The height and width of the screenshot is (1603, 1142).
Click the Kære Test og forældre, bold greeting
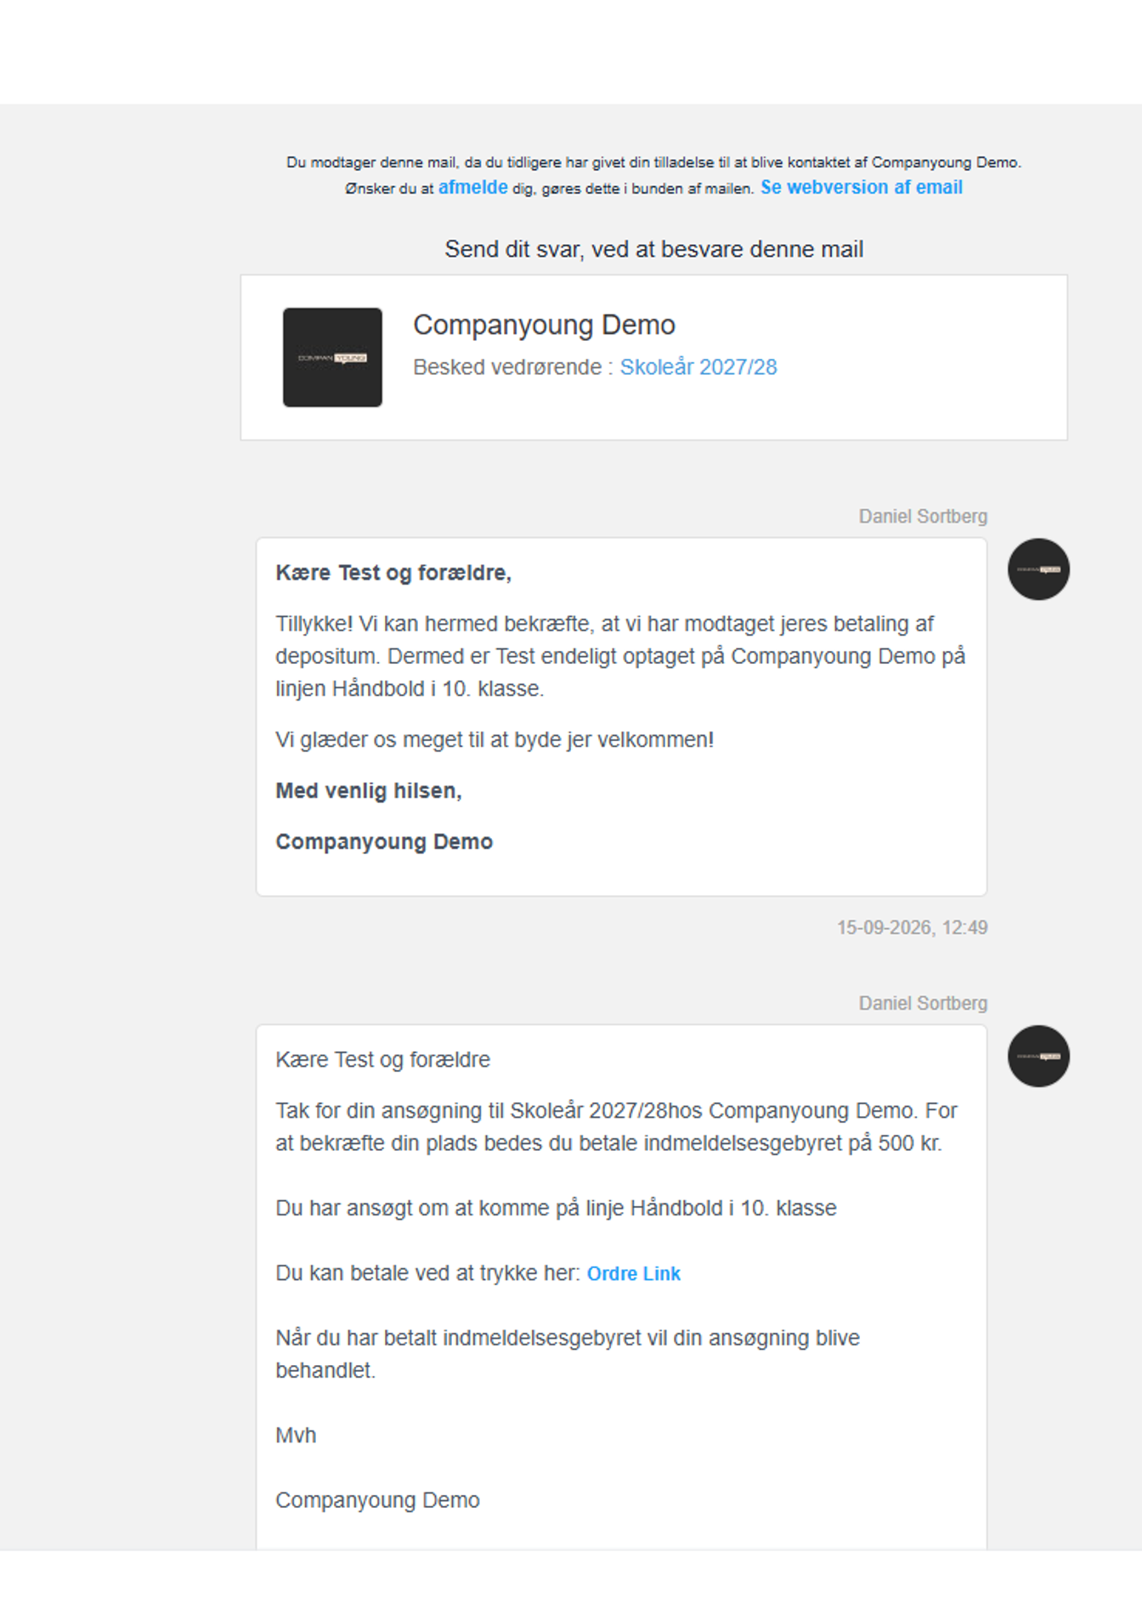[393, 573]
